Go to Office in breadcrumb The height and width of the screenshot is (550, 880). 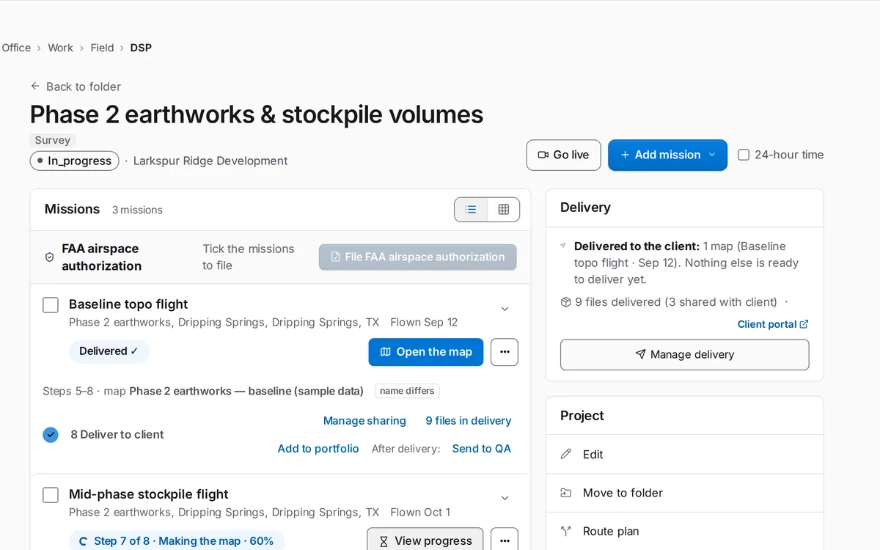click(16, 48)
